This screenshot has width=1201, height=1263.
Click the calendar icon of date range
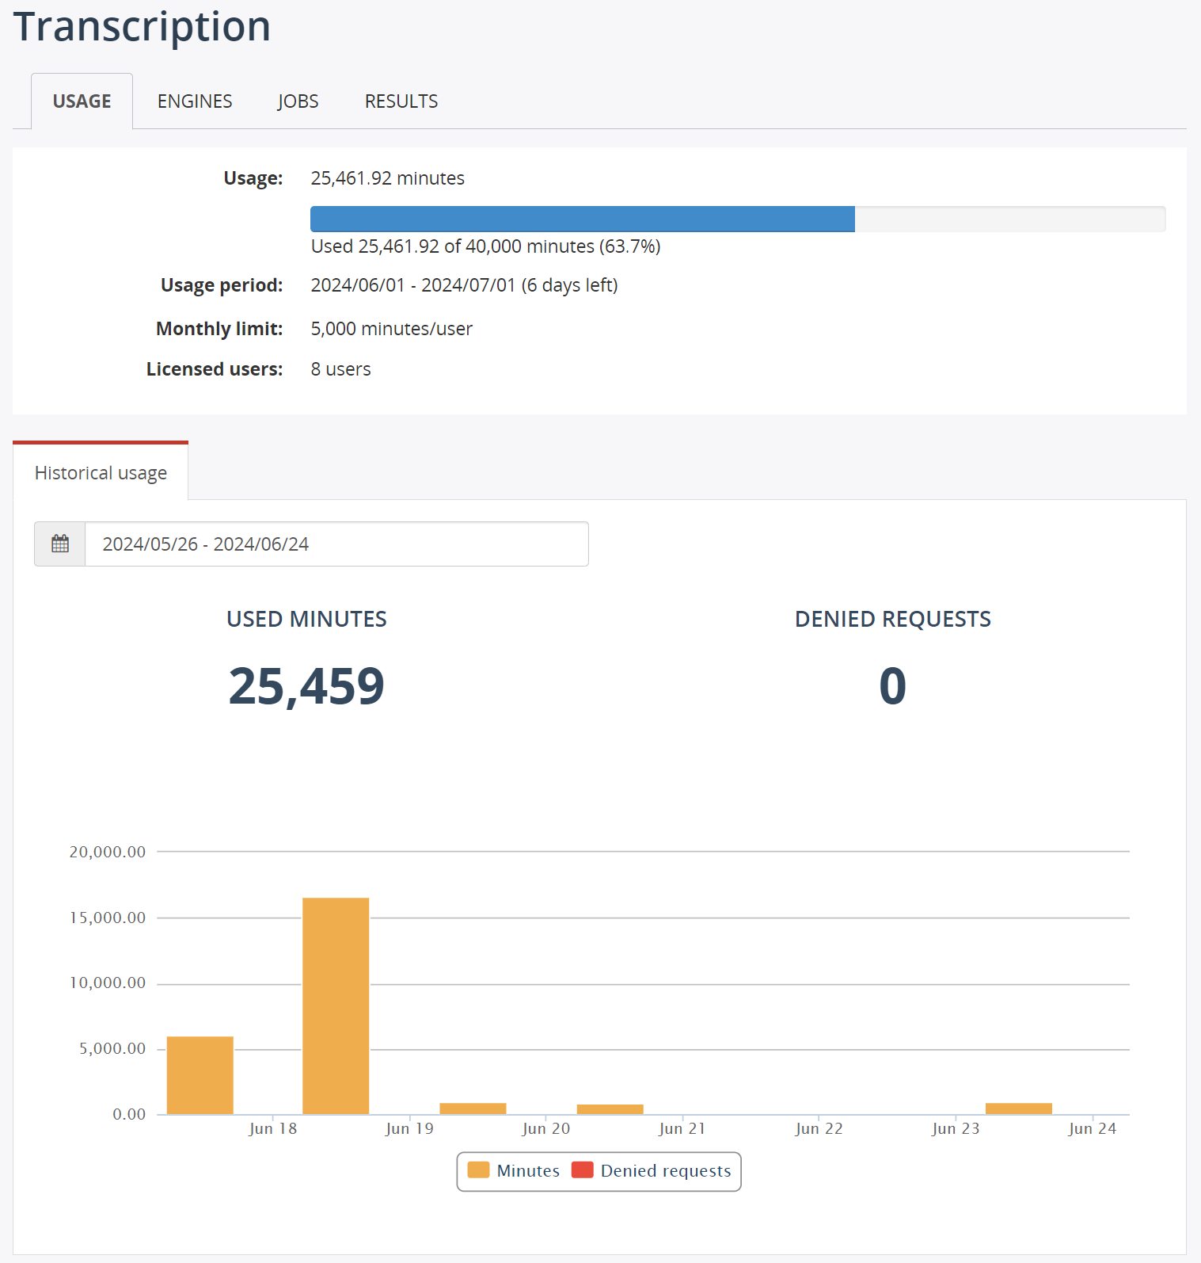pyautogui.click(x=60, y=544)
